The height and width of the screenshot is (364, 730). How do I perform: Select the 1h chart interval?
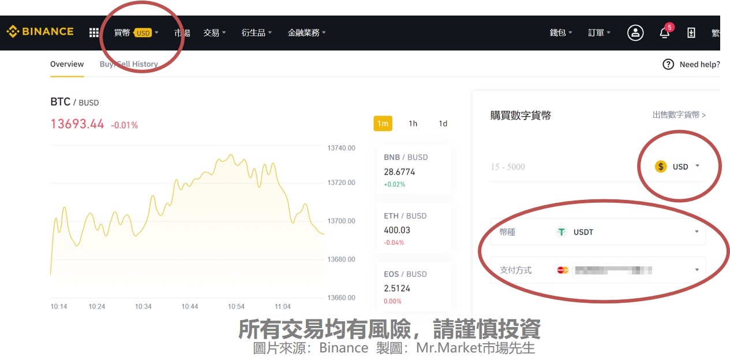tap(413, 124)
